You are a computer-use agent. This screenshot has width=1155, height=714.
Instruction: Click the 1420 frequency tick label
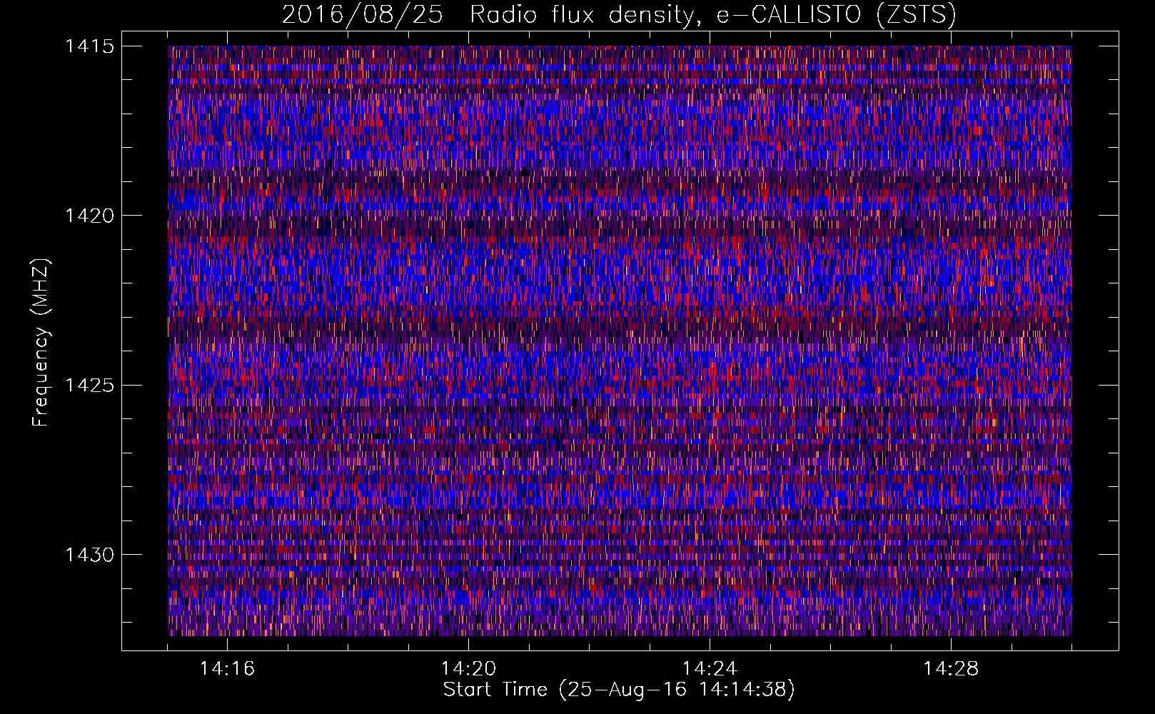pos(89,216)
